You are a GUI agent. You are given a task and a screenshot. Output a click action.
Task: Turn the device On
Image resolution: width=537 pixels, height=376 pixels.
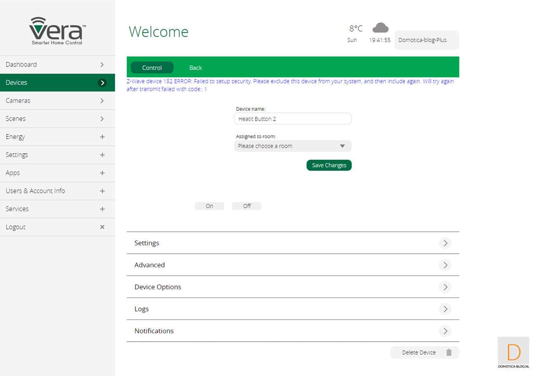pyautogui.click(x=209, y=206)
